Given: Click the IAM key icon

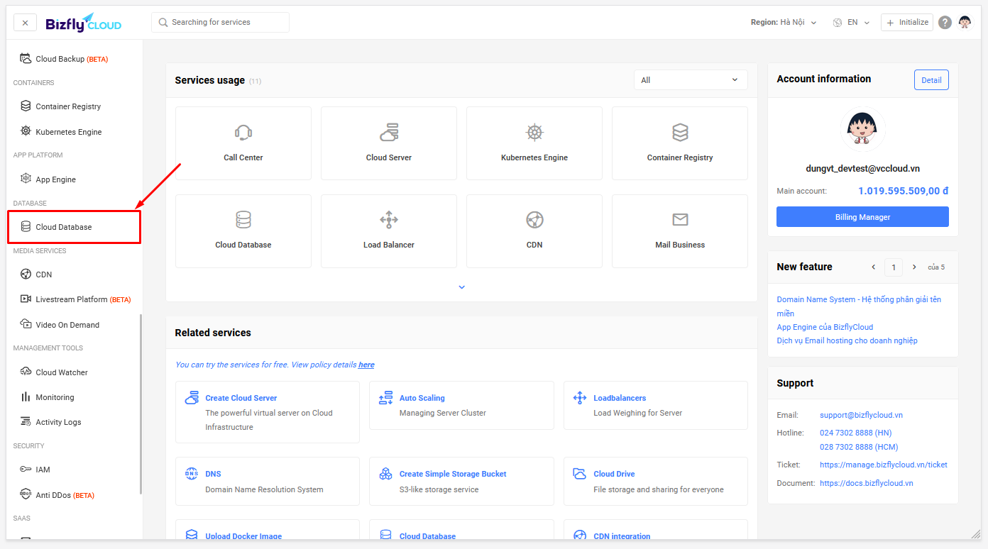Looking at the screenshot, I should (26, 469).
